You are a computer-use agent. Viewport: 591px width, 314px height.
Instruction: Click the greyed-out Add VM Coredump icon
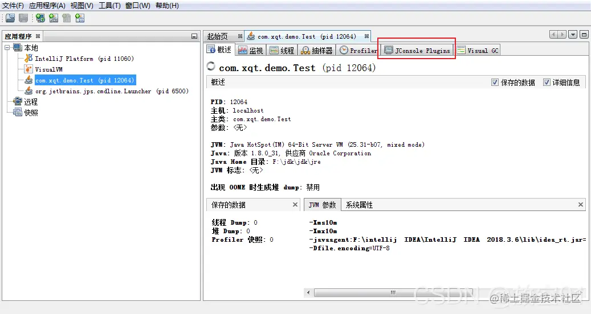[66, 18]
